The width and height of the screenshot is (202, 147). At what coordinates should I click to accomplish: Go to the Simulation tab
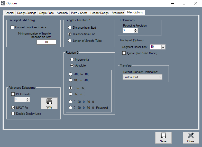(118, 13)
